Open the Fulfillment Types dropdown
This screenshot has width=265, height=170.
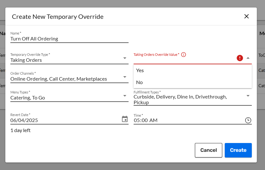click(248, 96)
